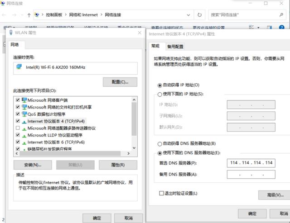Toggle Internet 协议版本 6 (TCP/IPv6) checkbox

(x=18, y=142)
